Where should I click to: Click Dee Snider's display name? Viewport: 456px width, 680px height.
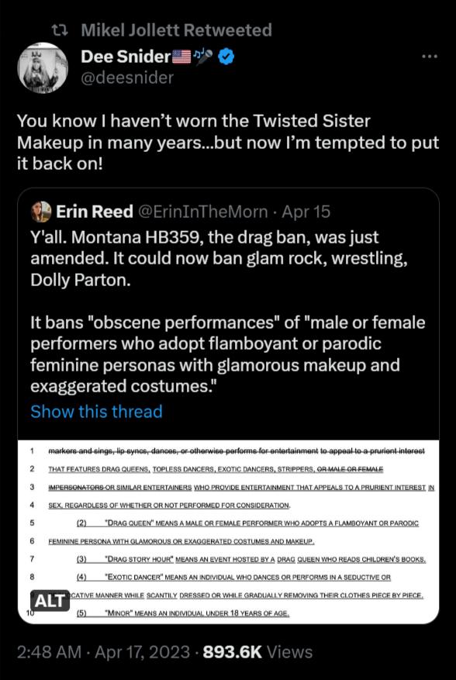click(124, 56)
